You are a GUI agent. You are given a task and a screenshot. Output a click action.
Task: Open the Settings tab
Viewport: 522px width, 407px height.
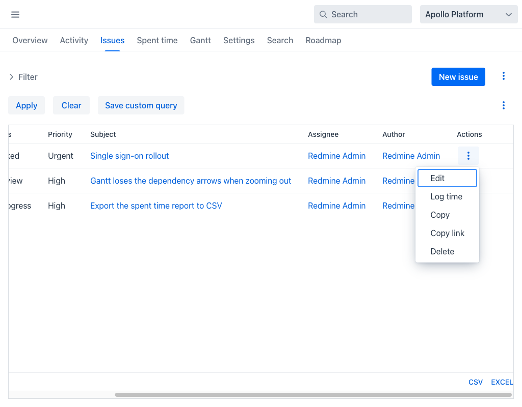click(x=239, y=40)
